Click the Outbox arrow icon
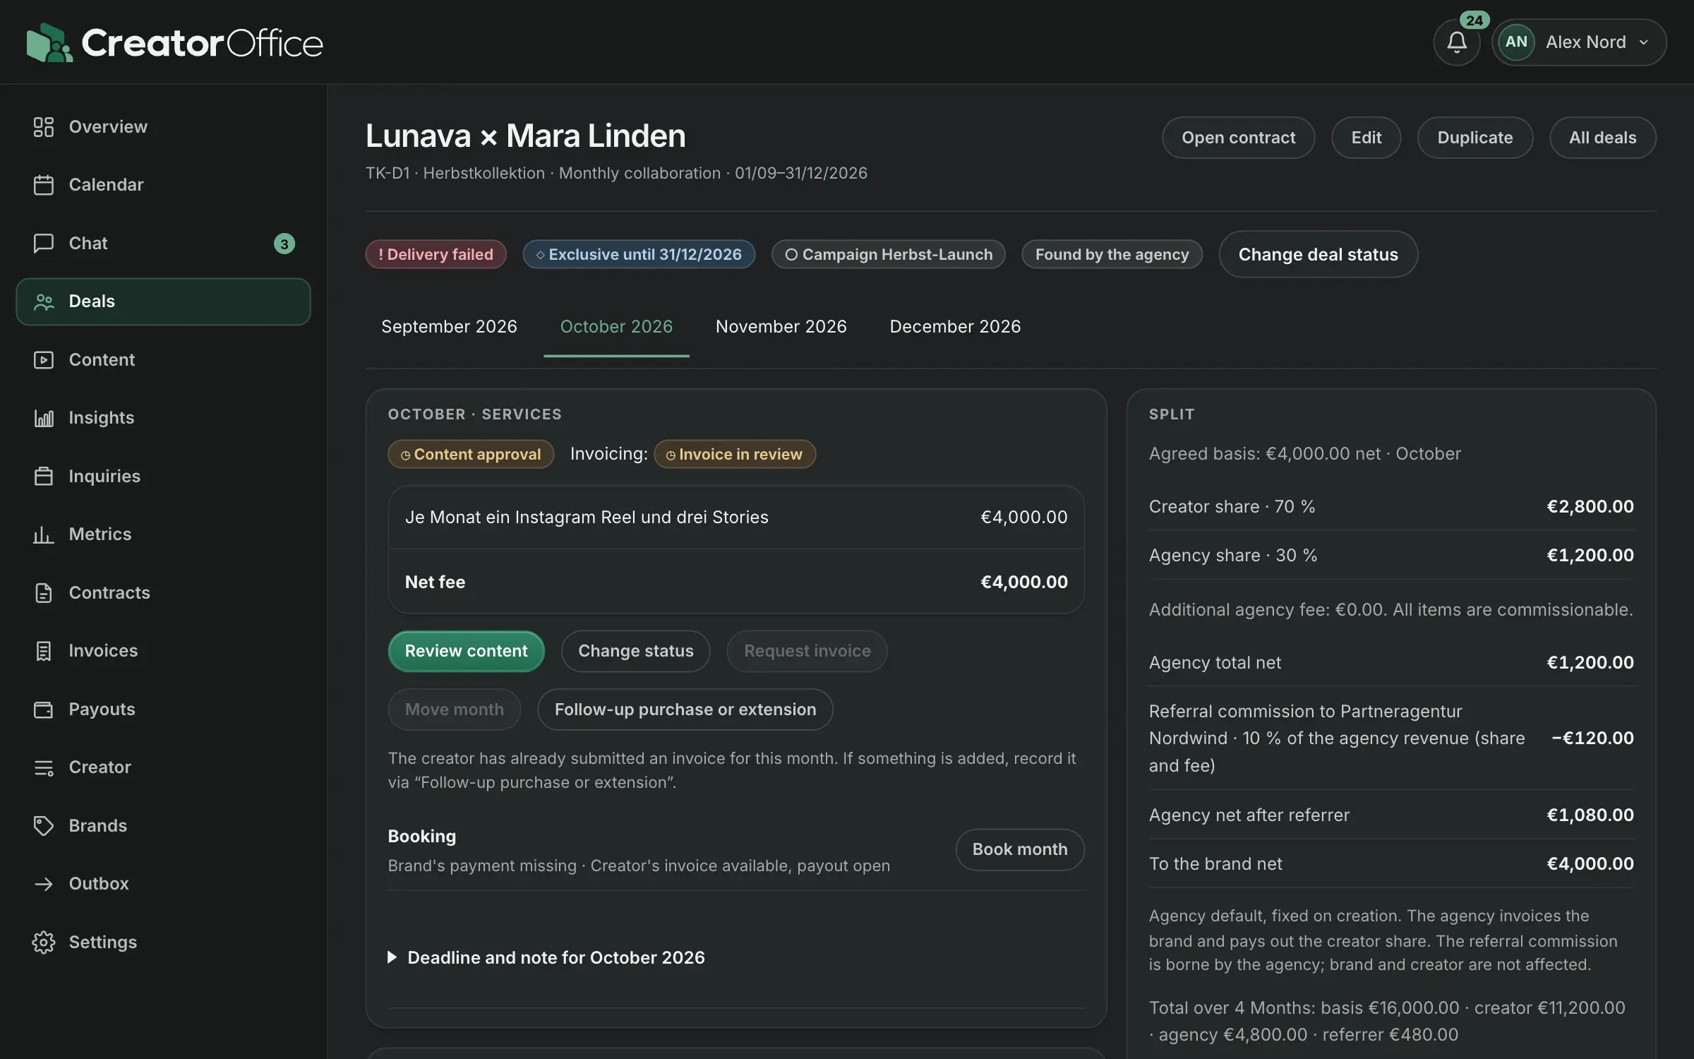The height and width of the screenshot is (1059, 1694). 44,884
